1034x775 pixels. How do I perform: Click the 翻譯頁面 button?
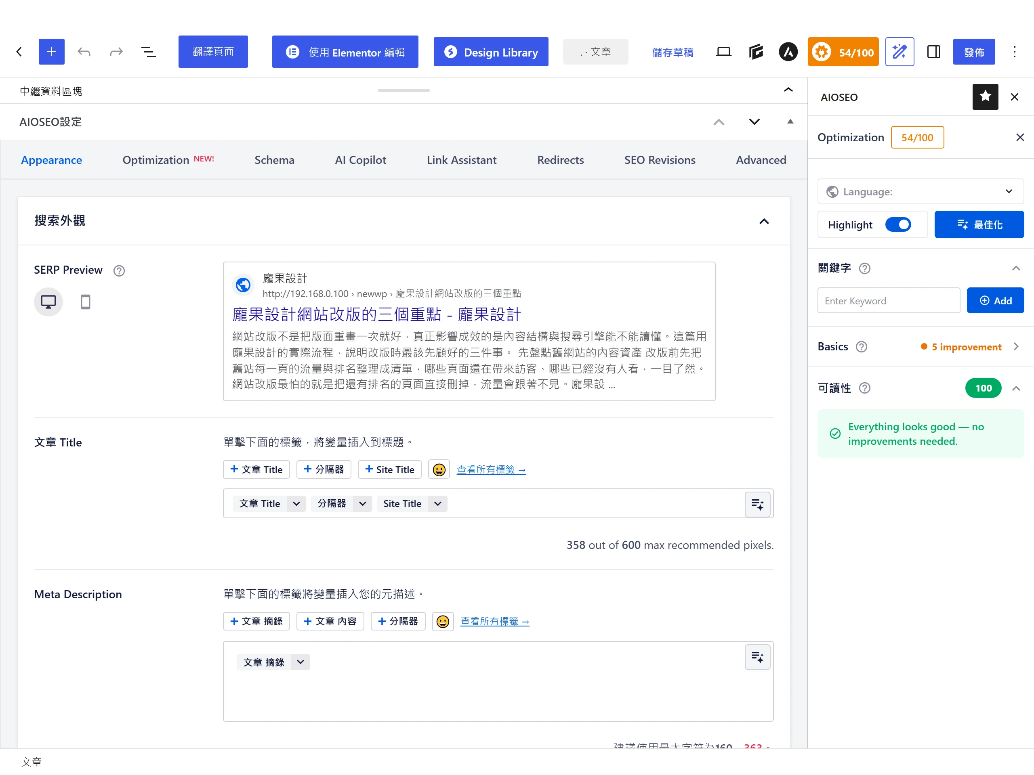(x=213, y=51)
